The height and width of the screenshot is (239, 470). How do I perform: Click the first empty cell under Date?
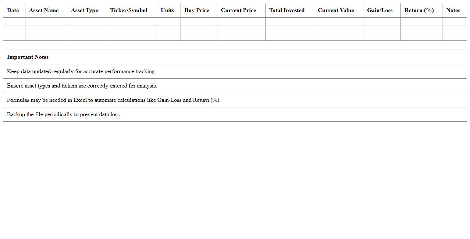click(14, 21)
